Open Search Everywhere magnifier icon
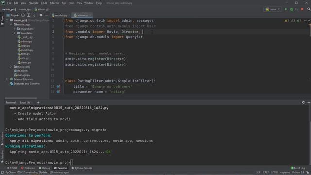 pos(309,9)
